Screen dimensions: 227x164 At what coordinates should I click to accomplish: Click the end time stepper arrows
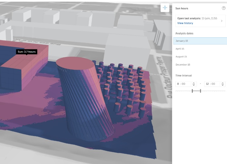click(223, 84)
